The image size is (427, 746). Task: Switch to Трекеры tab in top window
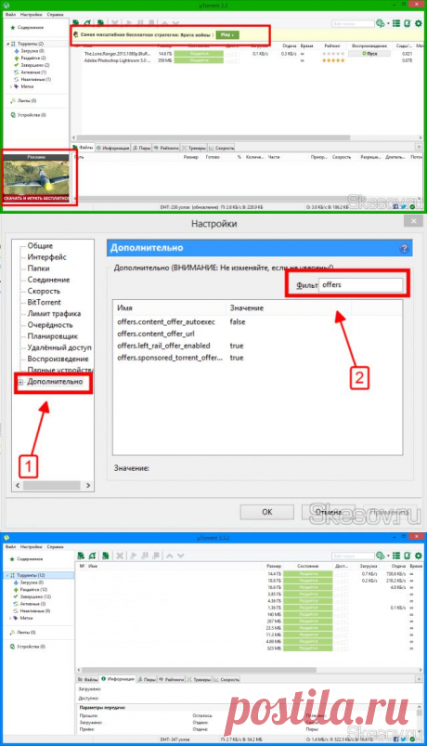(194, 148)
